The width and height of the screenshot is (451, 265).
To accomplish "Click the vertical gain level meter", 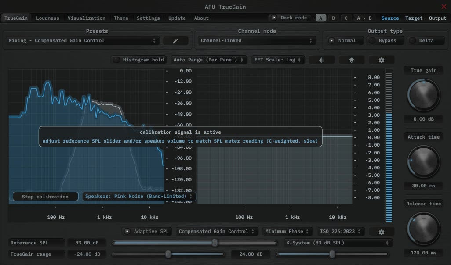I will (x=389, y=146).
